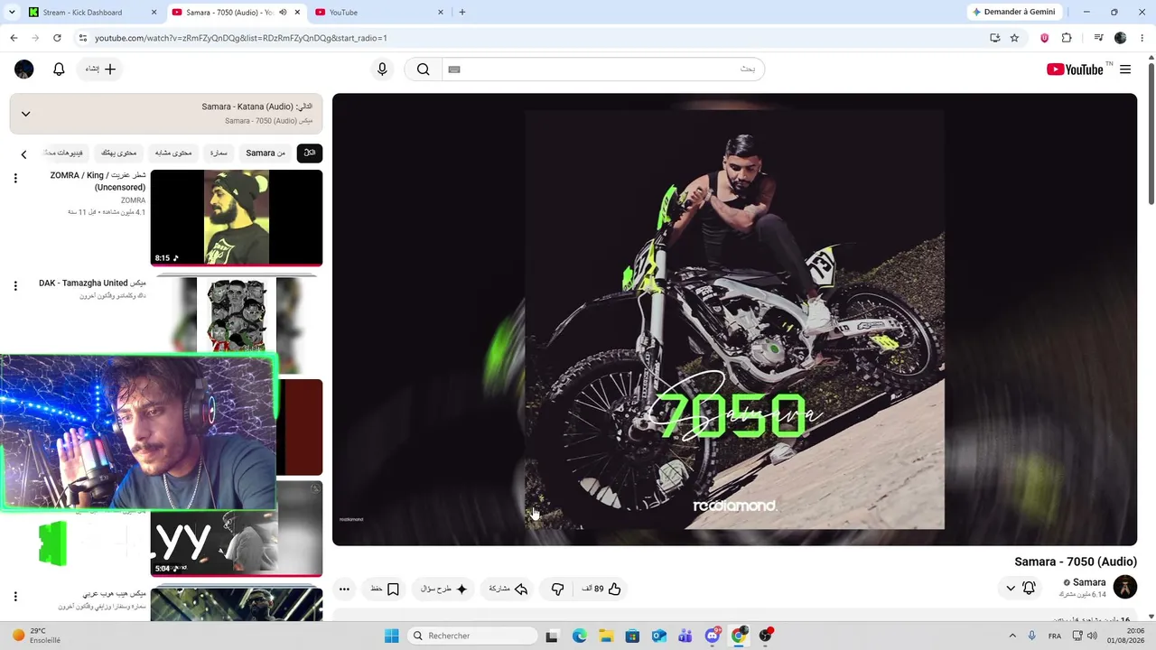The image size is (1156, 650).
Task: Run search with the magnifier button
Action: [x=424, y=70]
